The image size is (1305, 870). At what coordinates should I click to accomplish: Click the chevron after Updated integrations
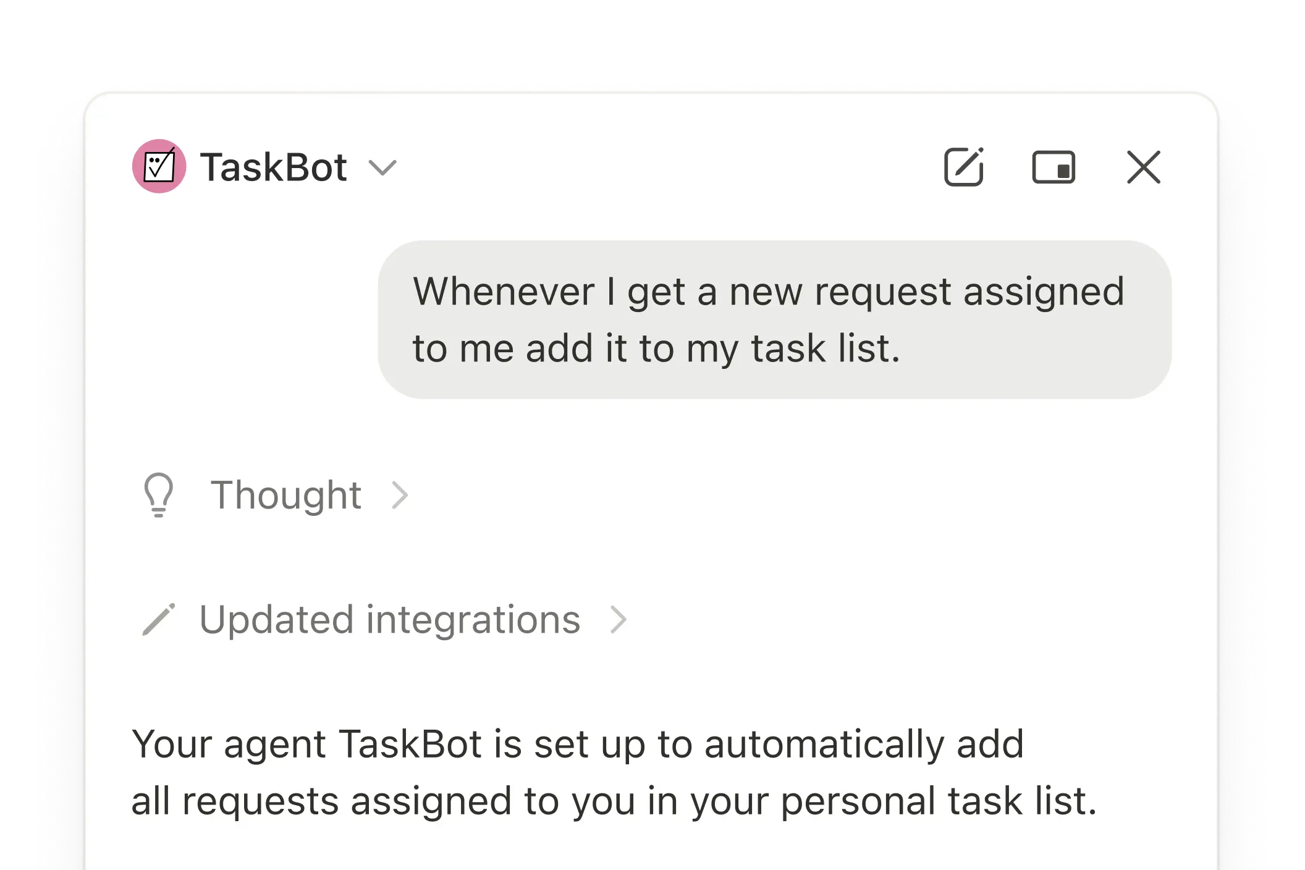619,619
